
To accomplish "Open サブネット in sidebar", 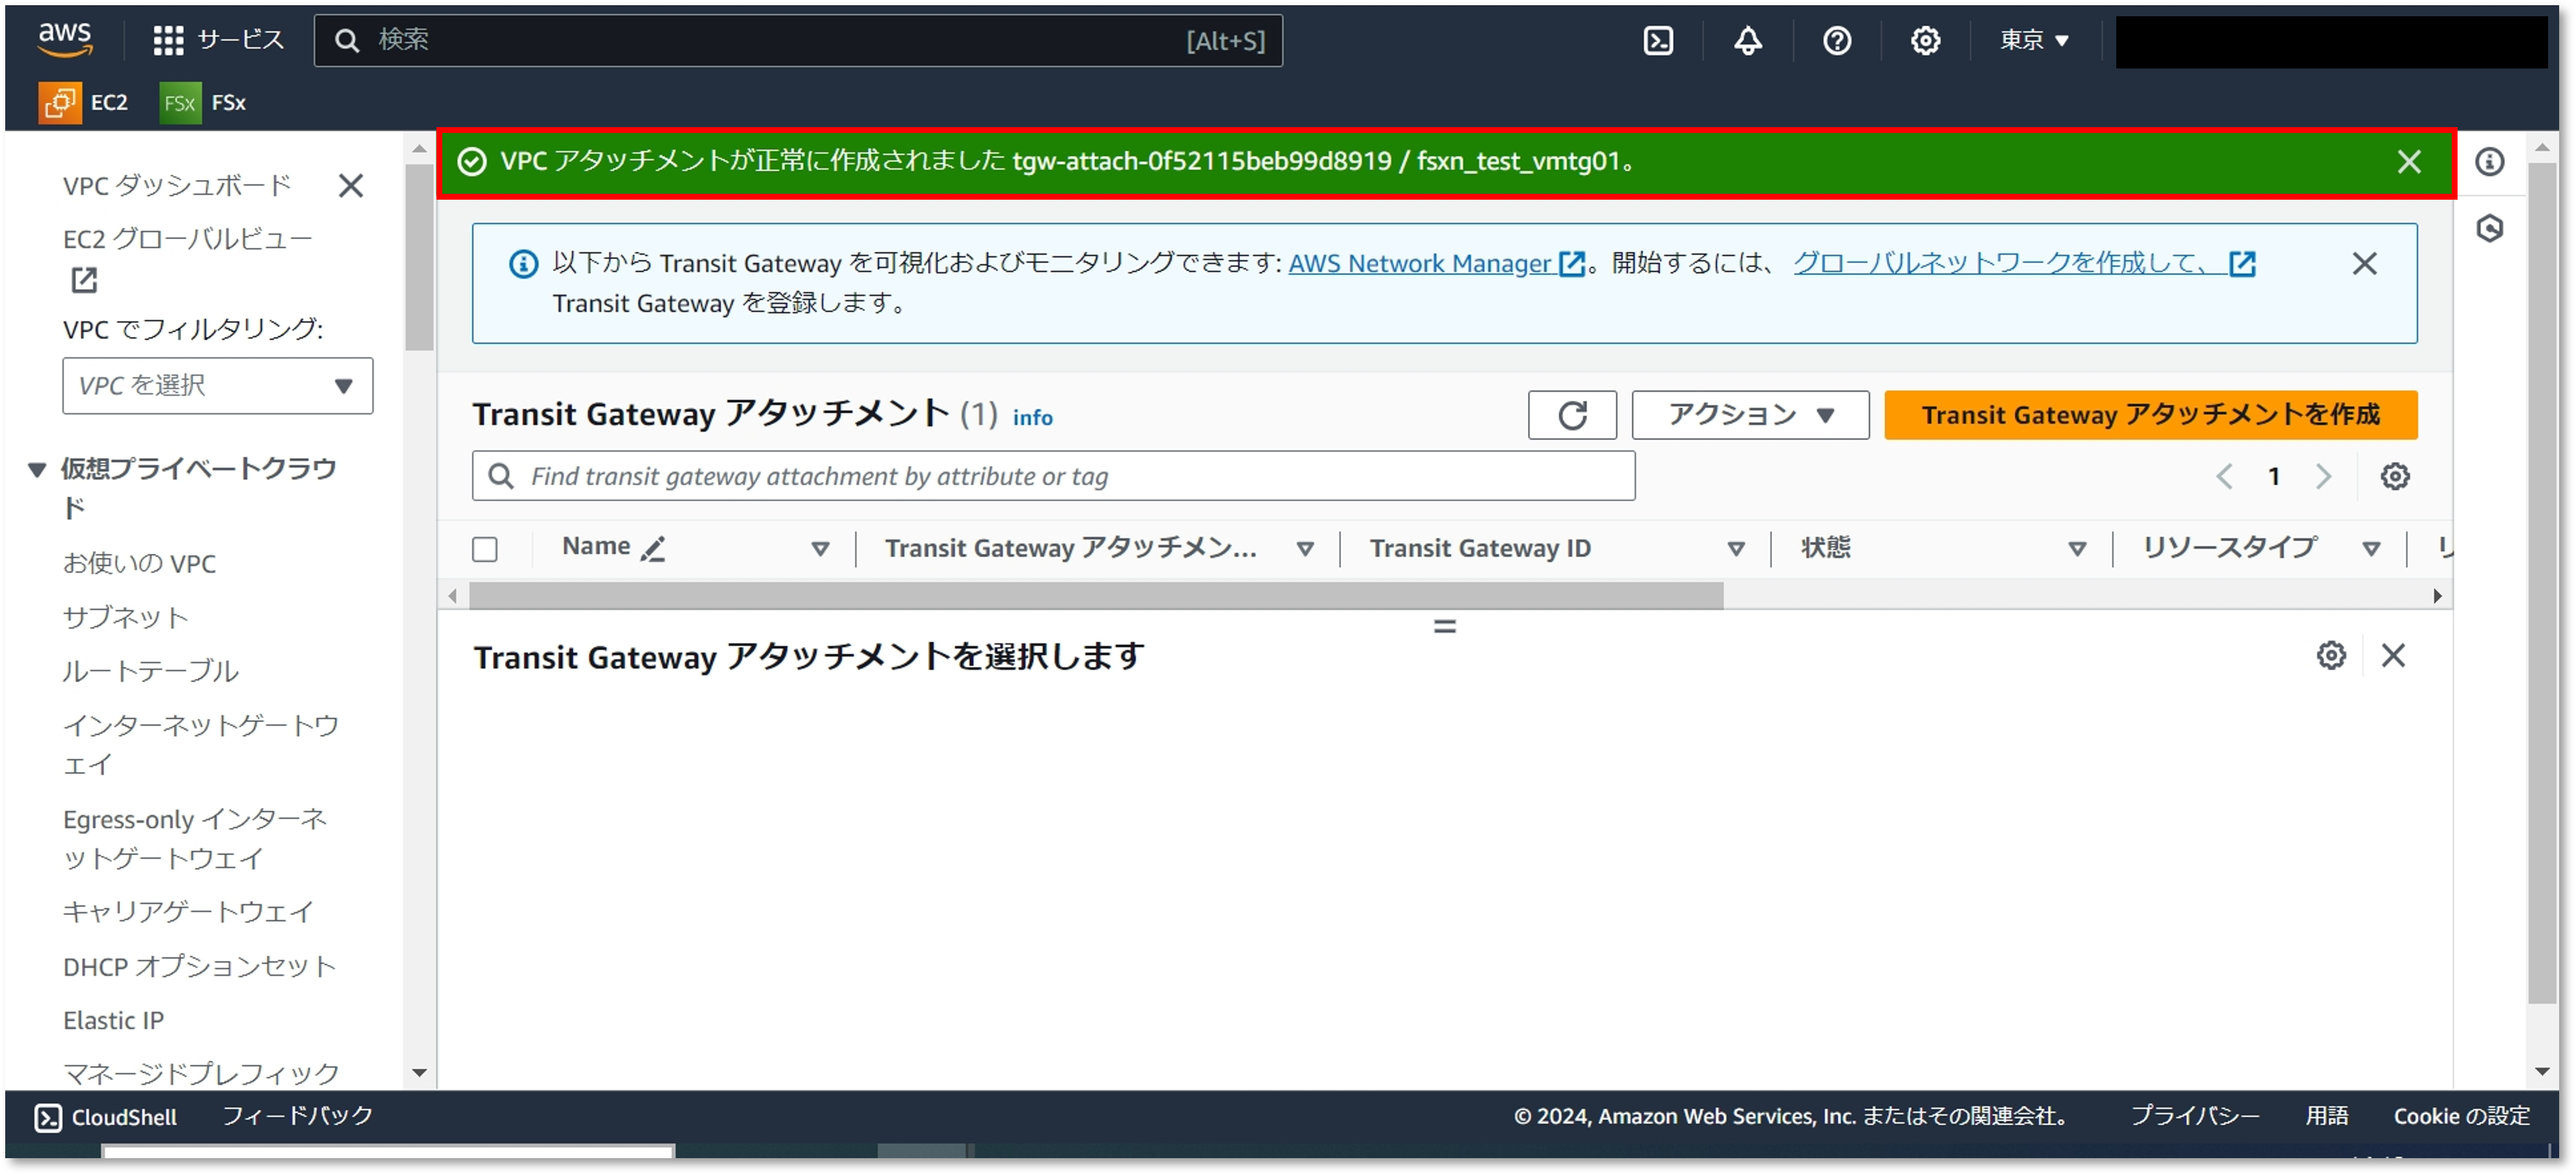I will coord(125,617).
